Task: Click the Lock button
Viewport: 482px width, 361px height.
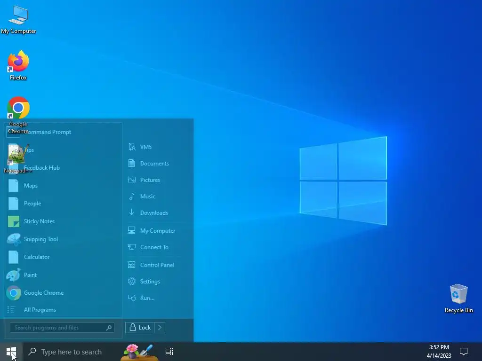Action: click(x=140, y=328)
